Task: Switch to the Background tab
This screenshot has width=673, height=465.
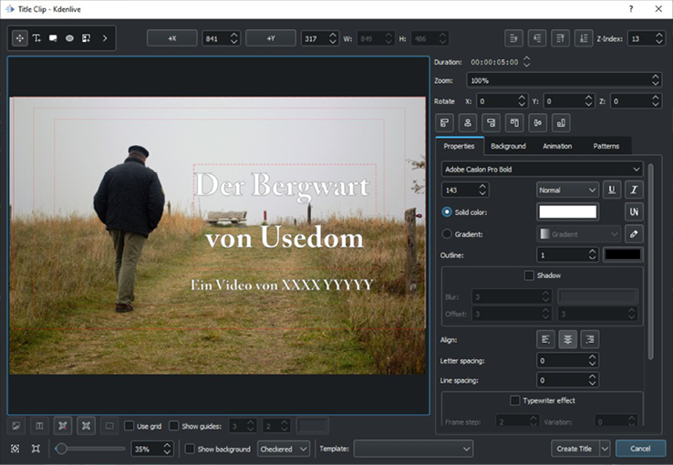Action: pos(508,146)
